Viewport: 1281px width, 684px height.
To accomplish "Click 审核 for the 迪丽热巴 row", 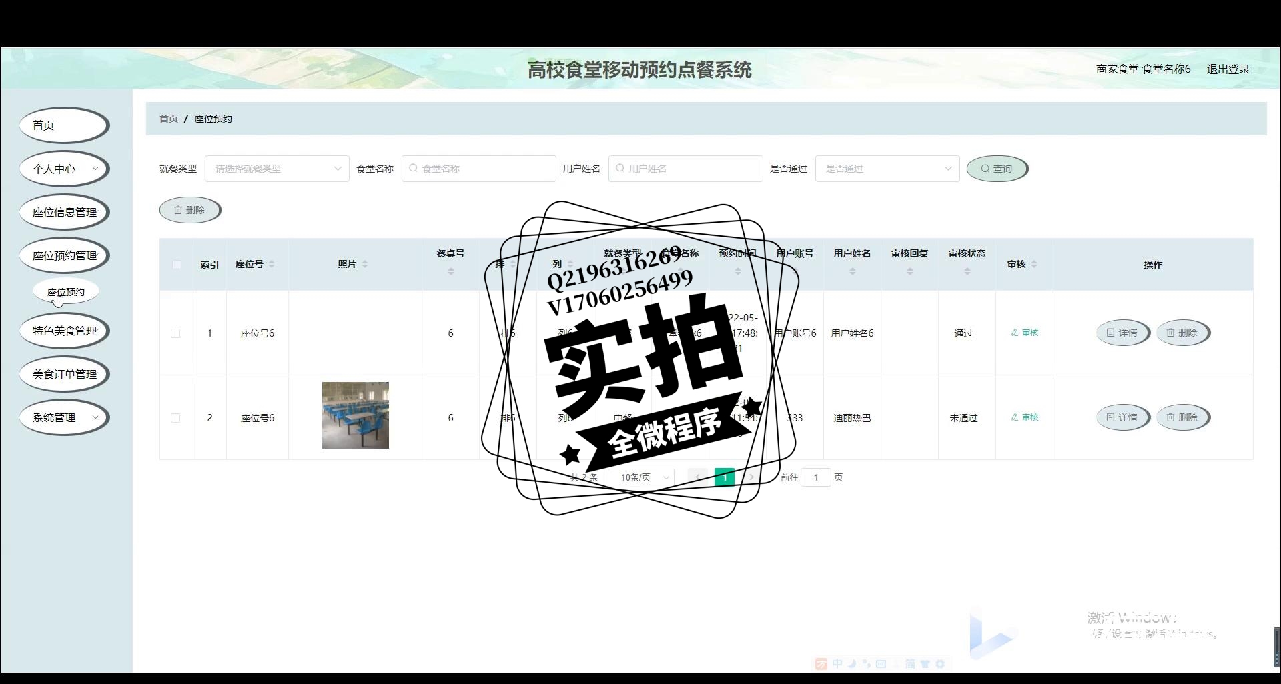I will tap(1025, 417).
